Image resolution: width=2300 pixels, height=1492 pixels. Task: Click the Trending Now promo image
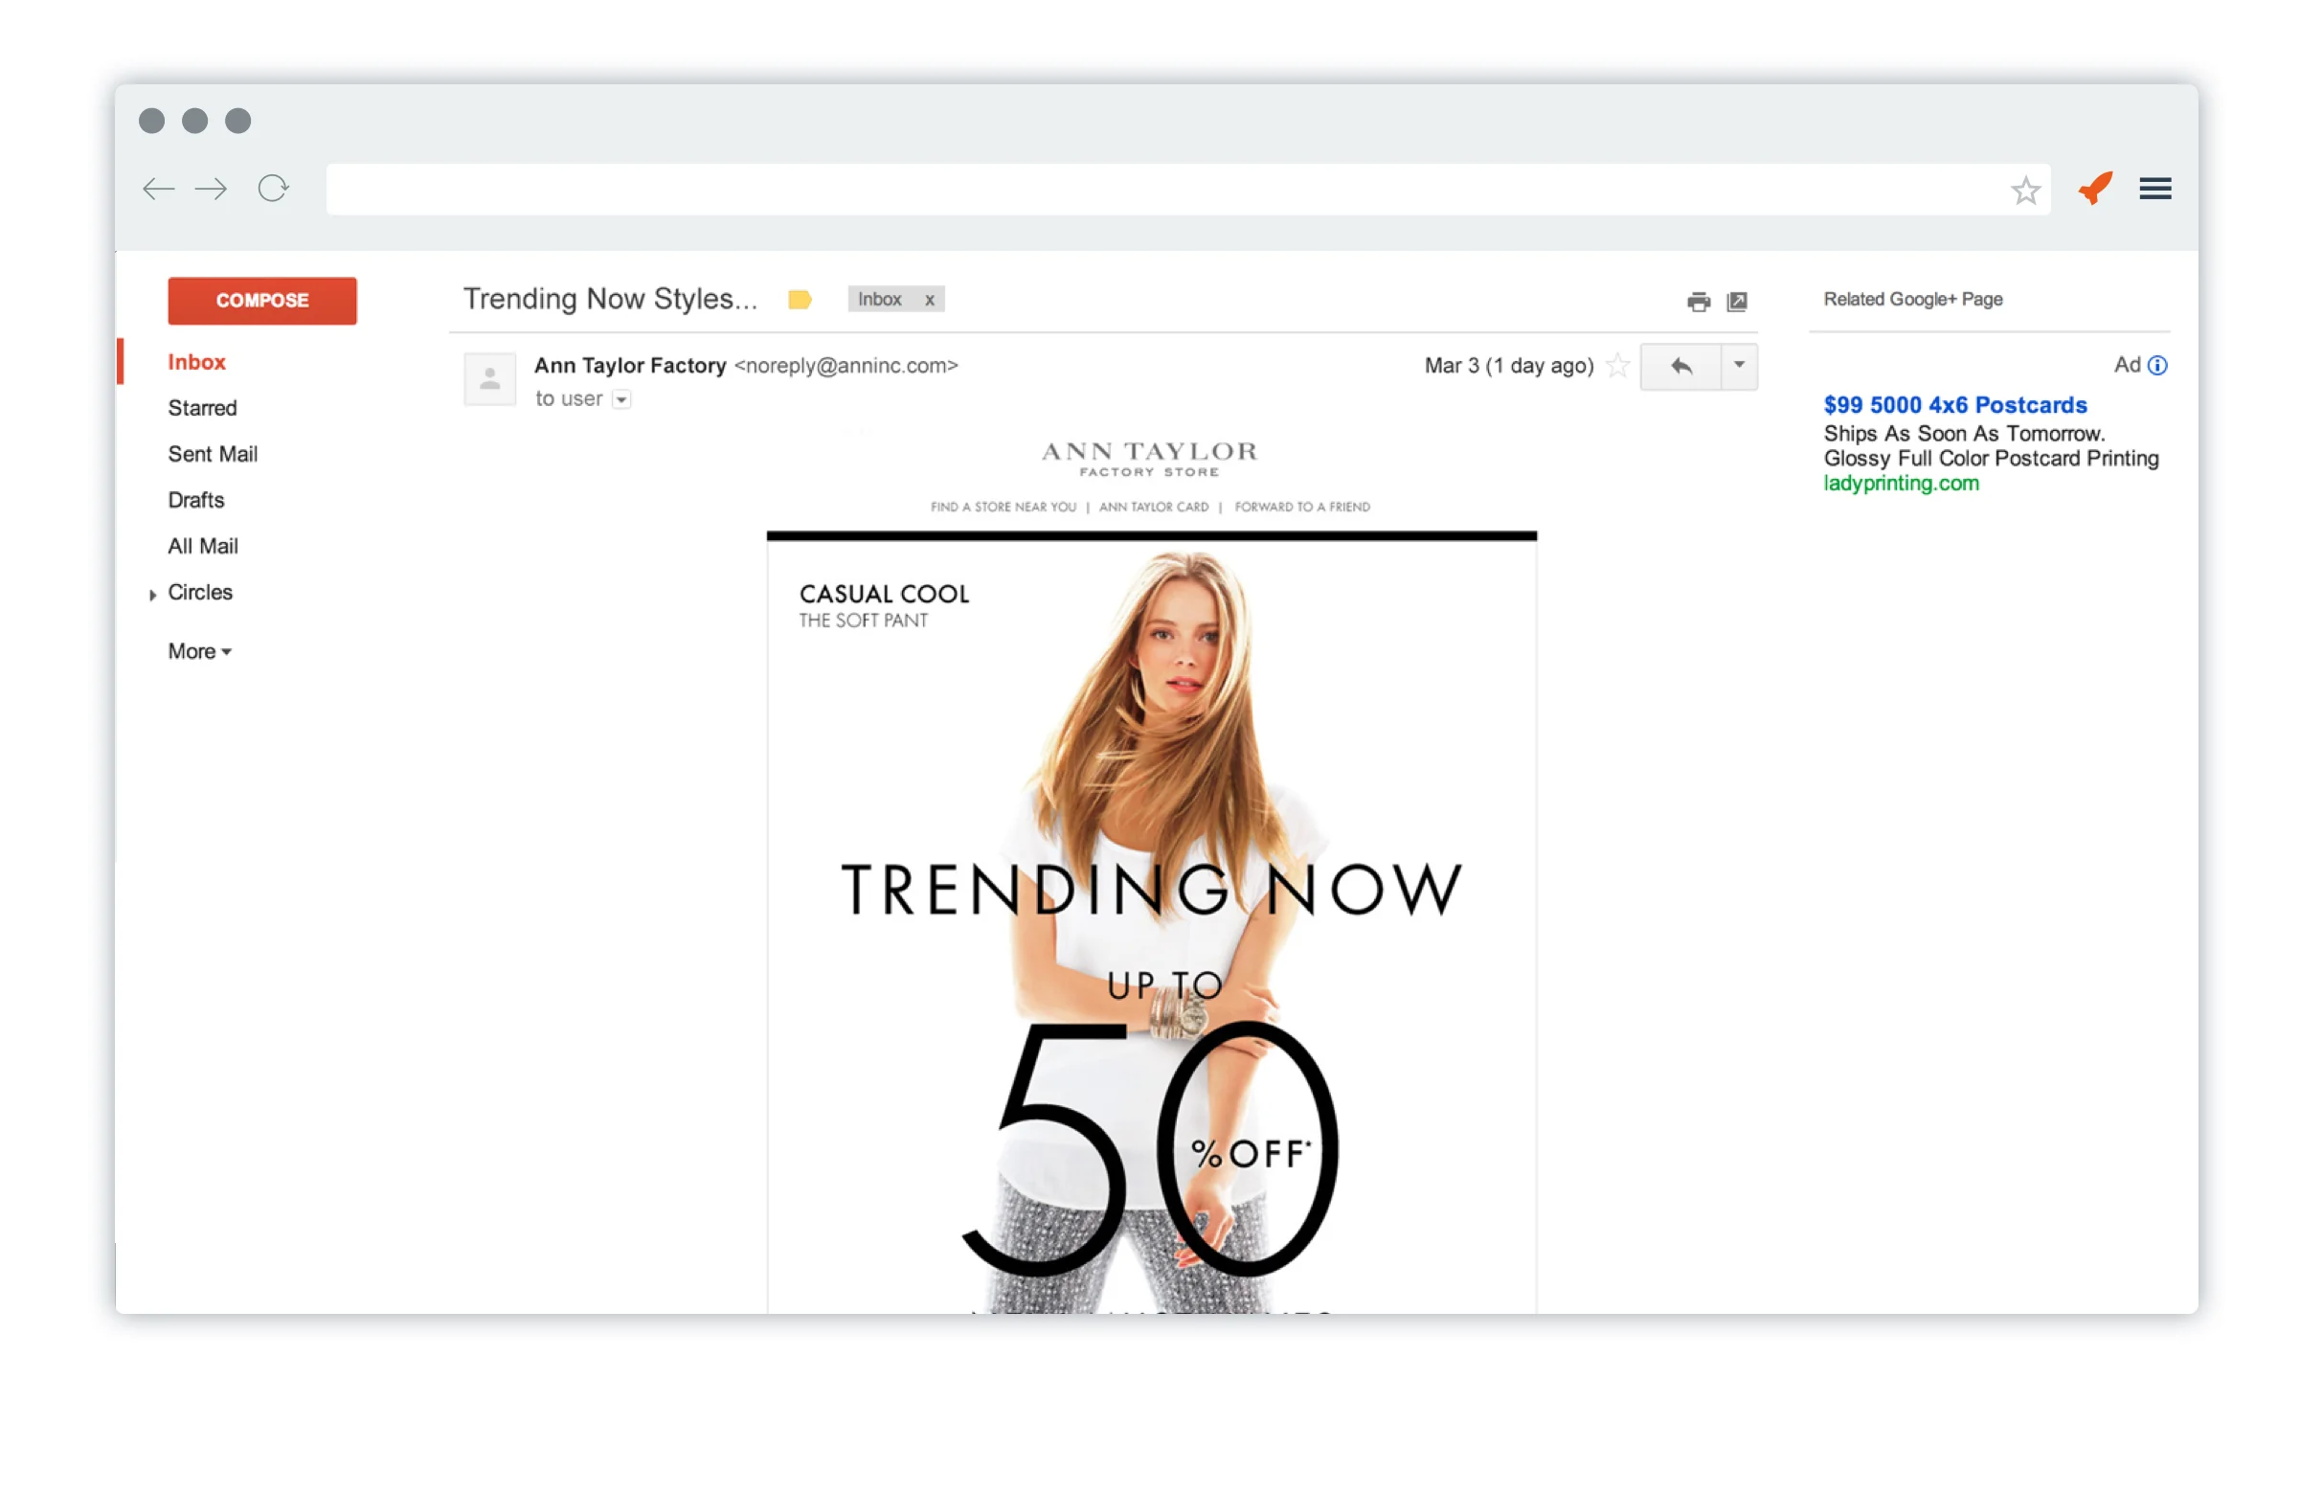(x=1151, y=923)
